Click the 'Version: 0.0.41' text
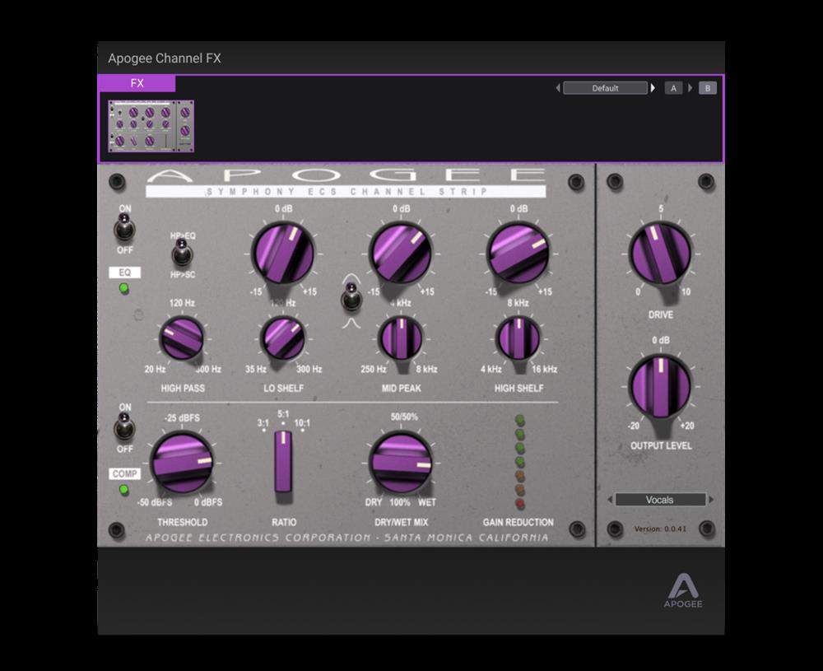Viewport: 823px width, 671px height. click(x=660, y=529)
